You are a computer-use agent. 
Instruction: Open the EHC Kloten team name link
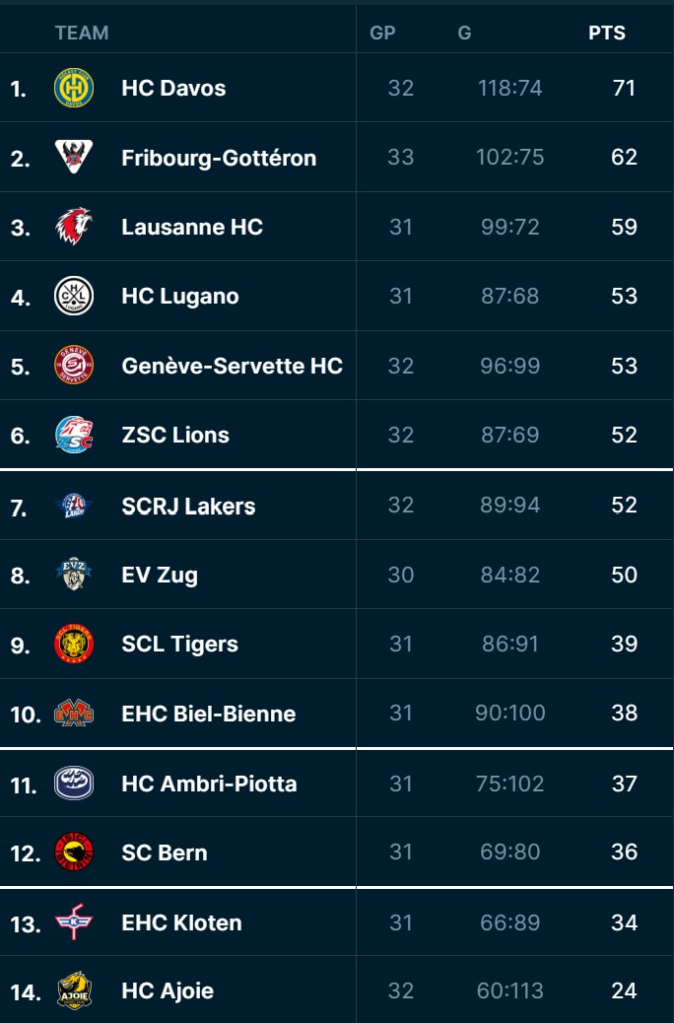(181, 922)
